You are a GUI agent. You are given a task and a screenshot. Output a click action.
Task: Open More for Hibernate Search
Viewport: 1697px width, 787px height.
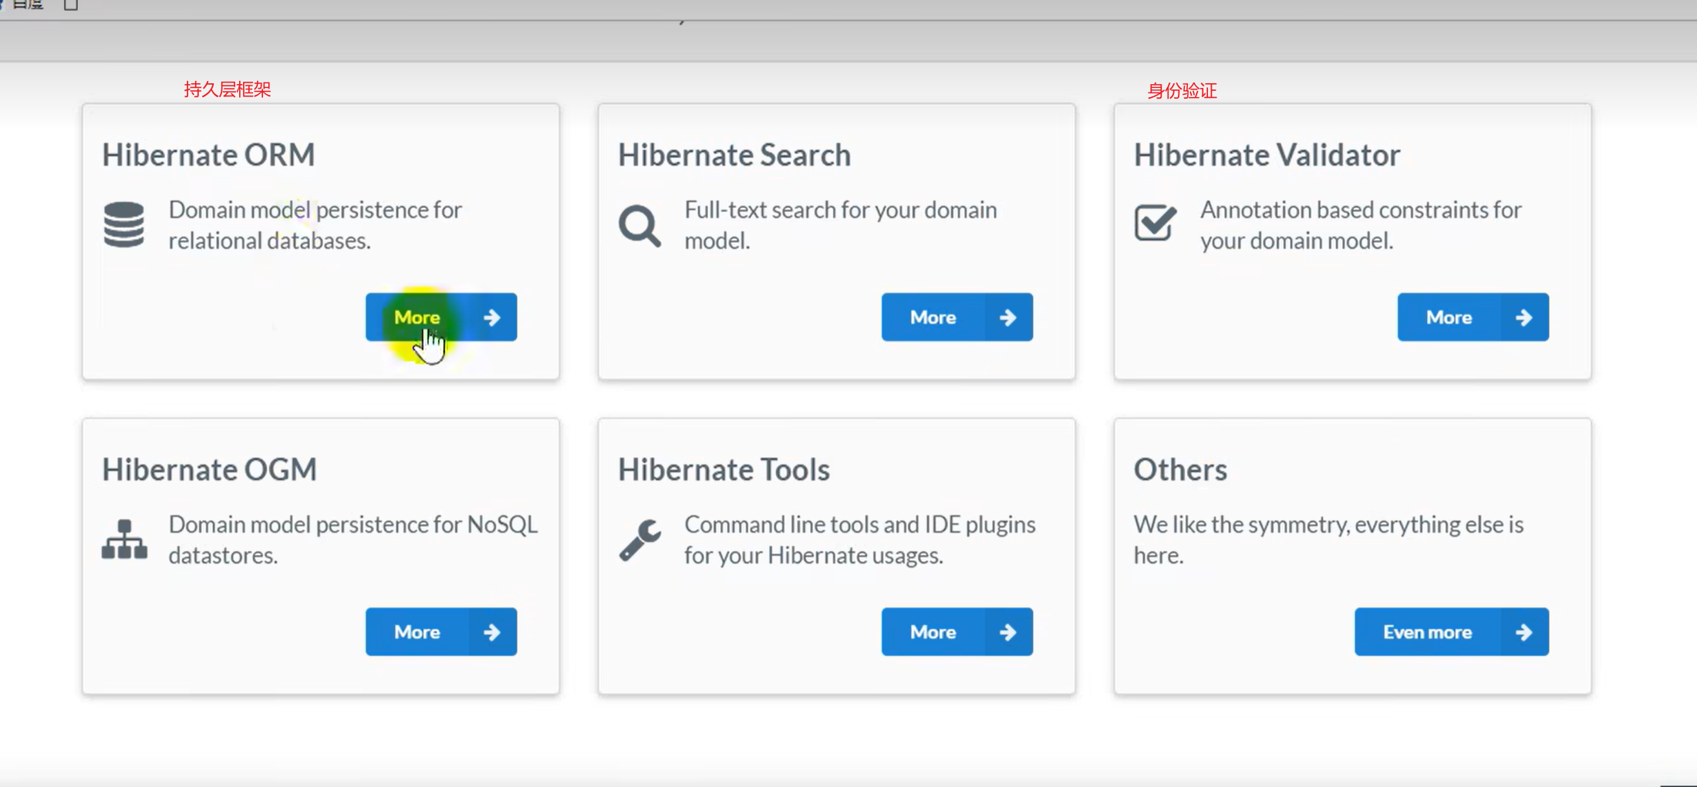pyautogui.click(x=957, y=317)
